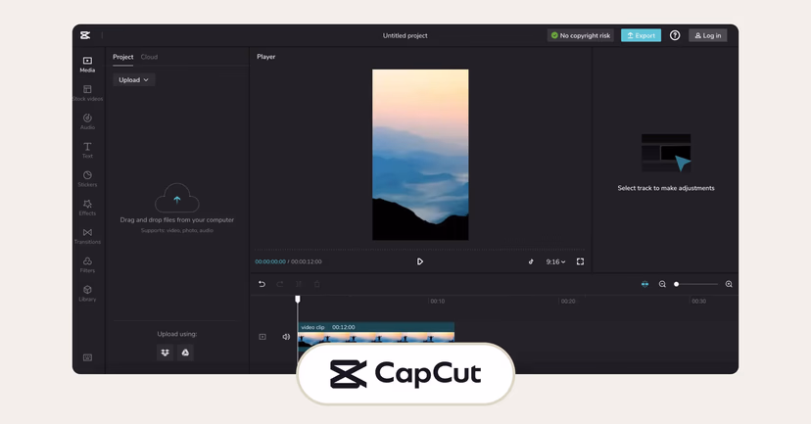Image resolution: width=811 pixels, height=424 pixels.
Task: Mute the video track with speaker icon
Action: click(286, 337)
